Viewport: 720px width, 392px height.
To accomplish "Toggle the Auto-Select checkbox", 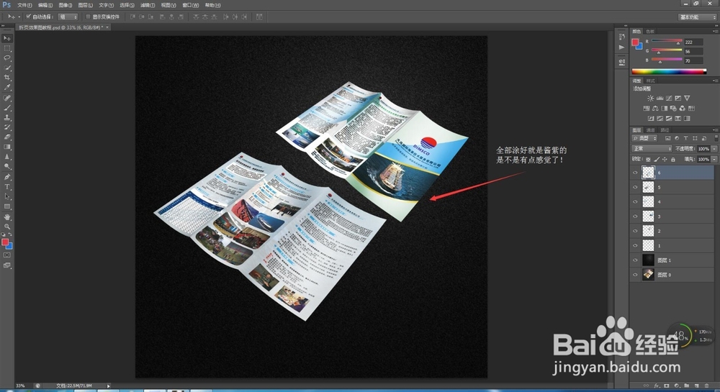I will click(29, 17).
